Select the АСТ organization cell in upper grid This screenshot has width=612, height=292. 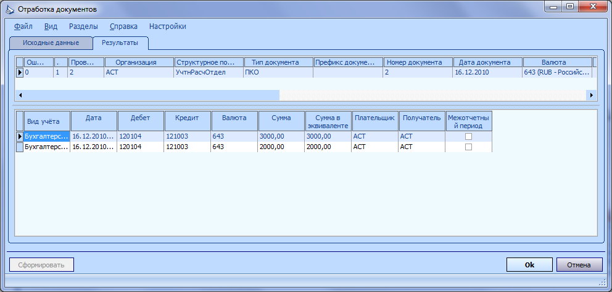point(139,72)
